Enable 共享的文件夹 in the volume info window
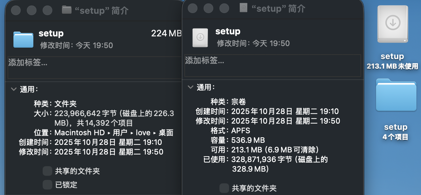Screen dimensions: 421x195 click(224, 188)
